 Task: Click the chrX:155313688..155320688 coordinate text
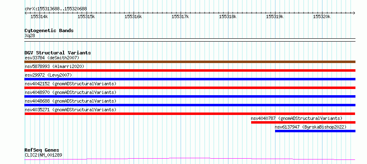point(56,9)
